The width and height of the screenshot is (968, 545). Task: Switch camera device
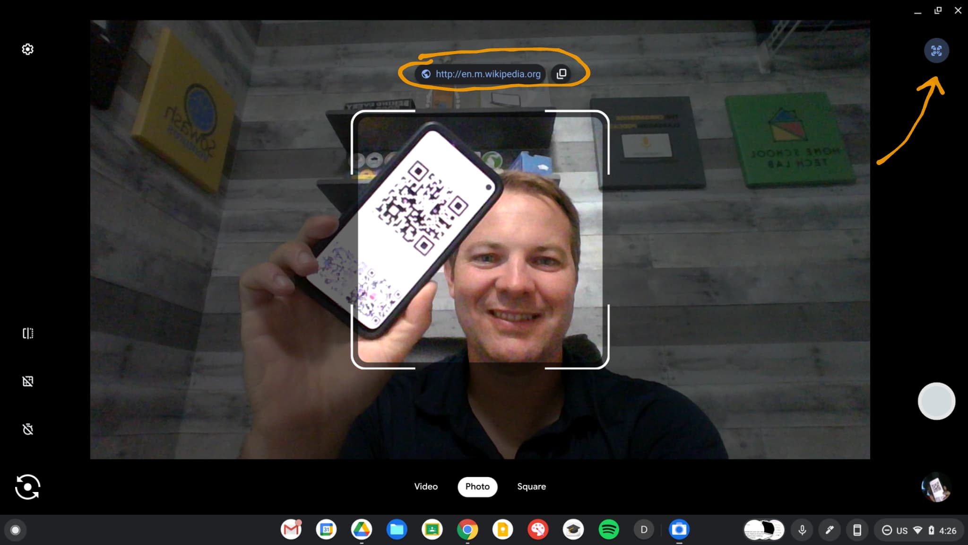coord(27,487)
